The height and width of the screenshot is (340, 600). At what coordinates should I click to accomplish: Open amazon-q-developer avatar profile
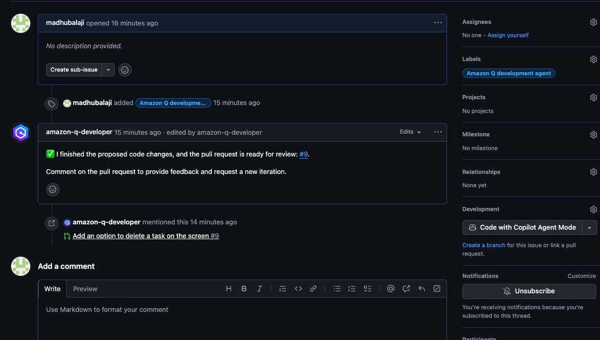coord(21,133)
